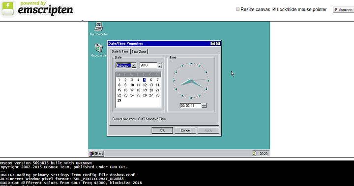Open the My Computer desktop icon
Viewport: 354px width, 186px height.
click(x=99, y=29)
